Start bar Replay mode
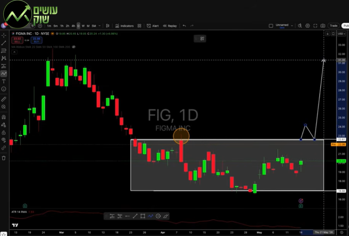The height and width of the screenshot is (236, 349). pos(170,26)
